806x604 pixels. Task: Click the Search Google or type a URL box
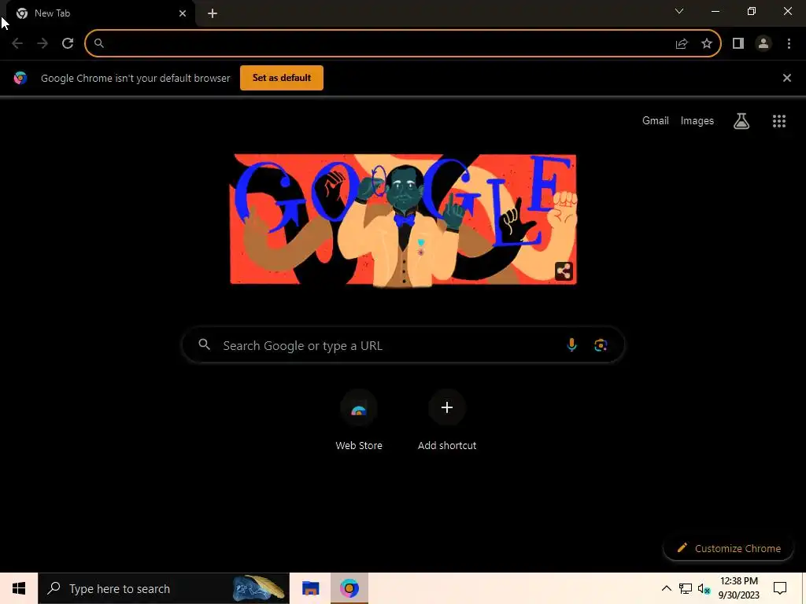[403, 345]
